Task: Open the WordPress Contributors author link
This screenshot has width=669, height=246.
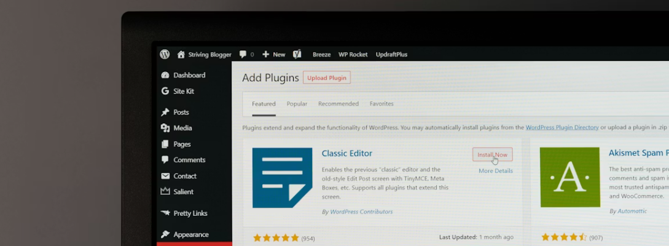Action: [361, 212]
